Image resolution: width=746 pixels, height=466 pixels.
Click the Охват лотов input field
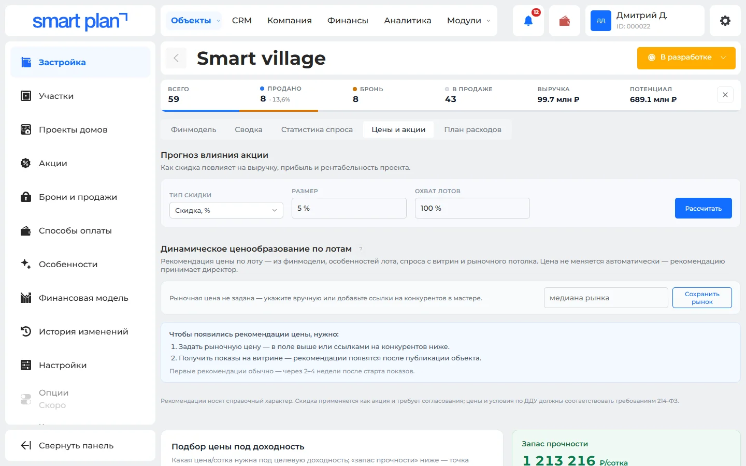point(472,208)
